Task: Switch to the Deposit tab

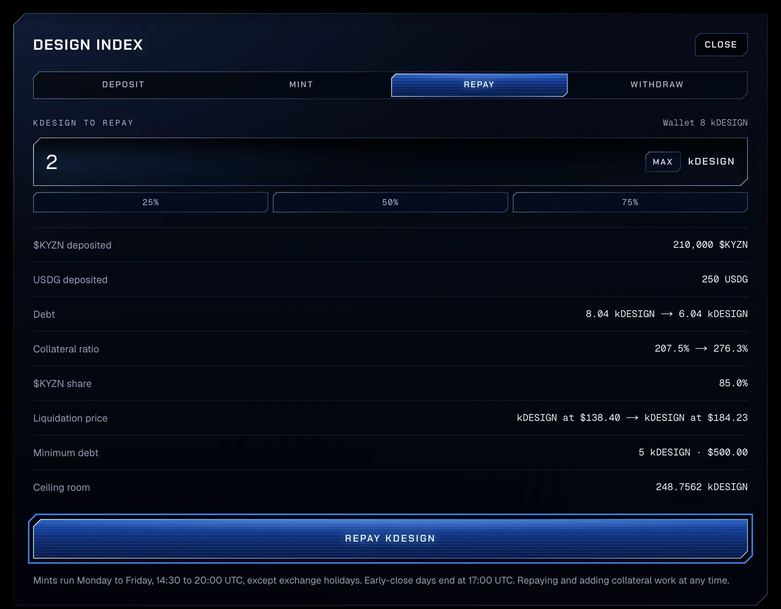Action: click(x=123, y=85)
